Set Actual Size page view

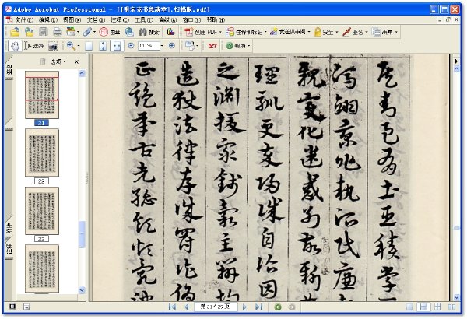[x=89, y=46]
